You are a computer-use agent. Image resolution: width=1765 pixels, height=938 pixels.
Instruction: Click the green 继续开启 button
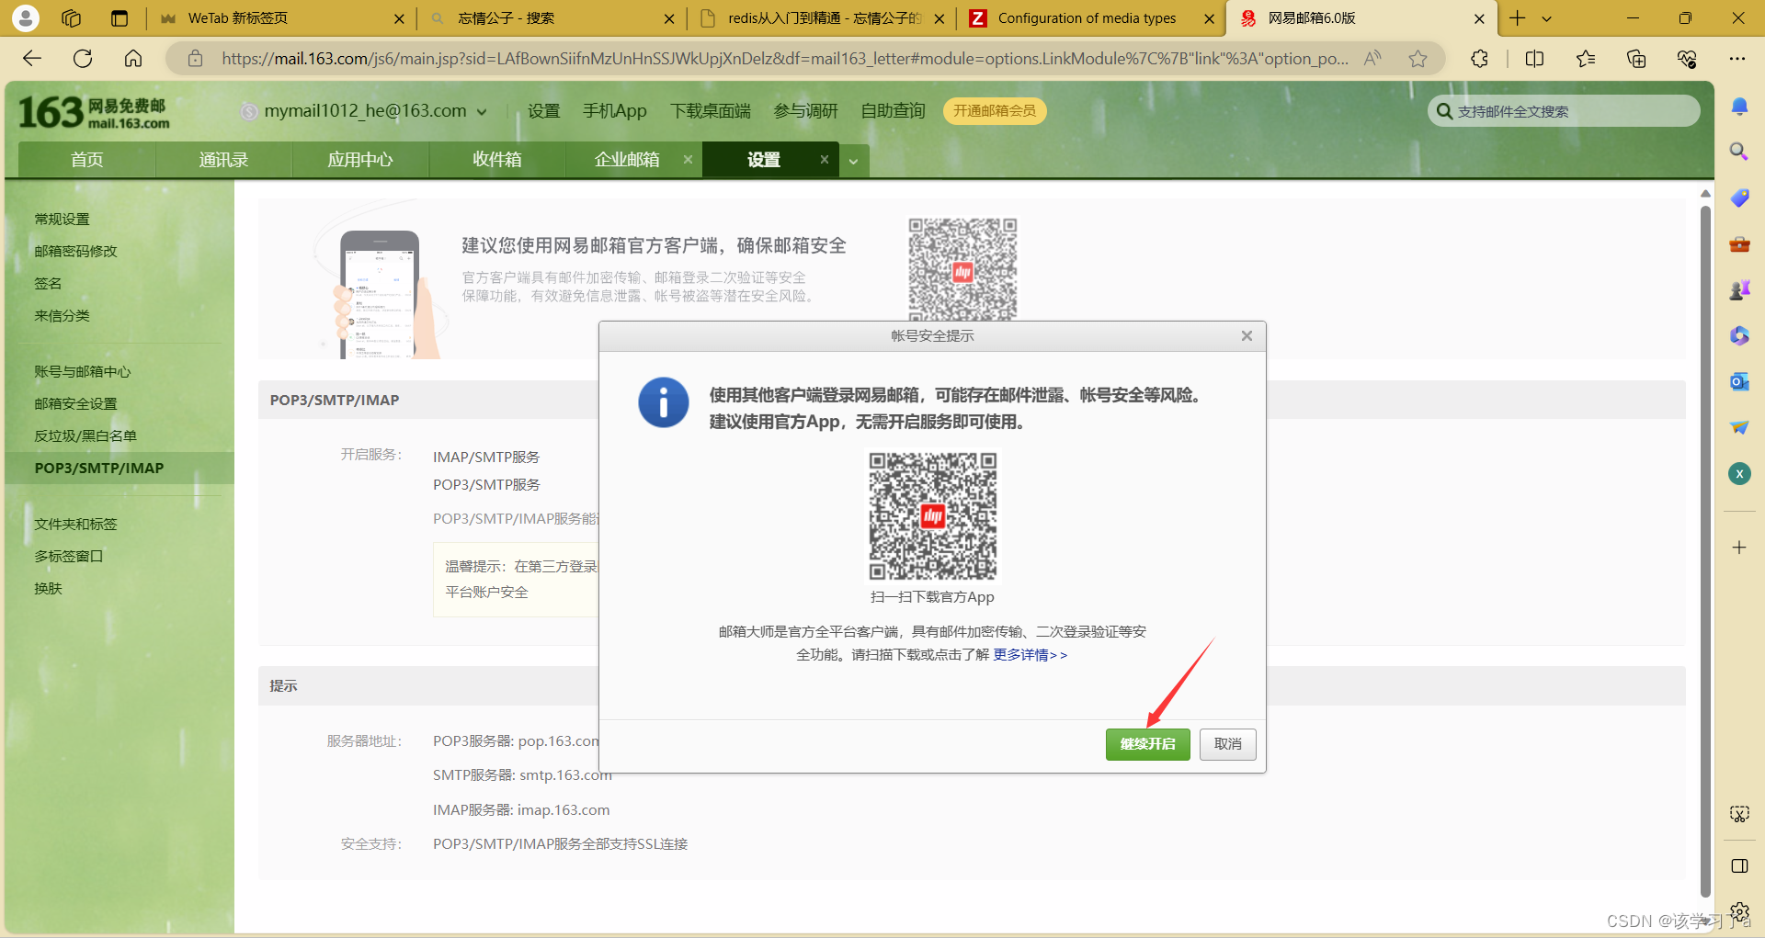pyautogui.click(x=1147, y=744)
